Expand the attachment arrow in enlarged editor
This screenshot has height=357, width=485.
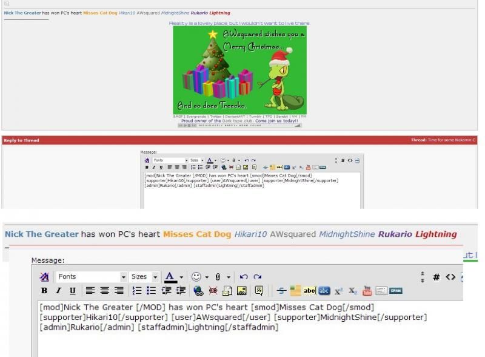tap(229, 277)
